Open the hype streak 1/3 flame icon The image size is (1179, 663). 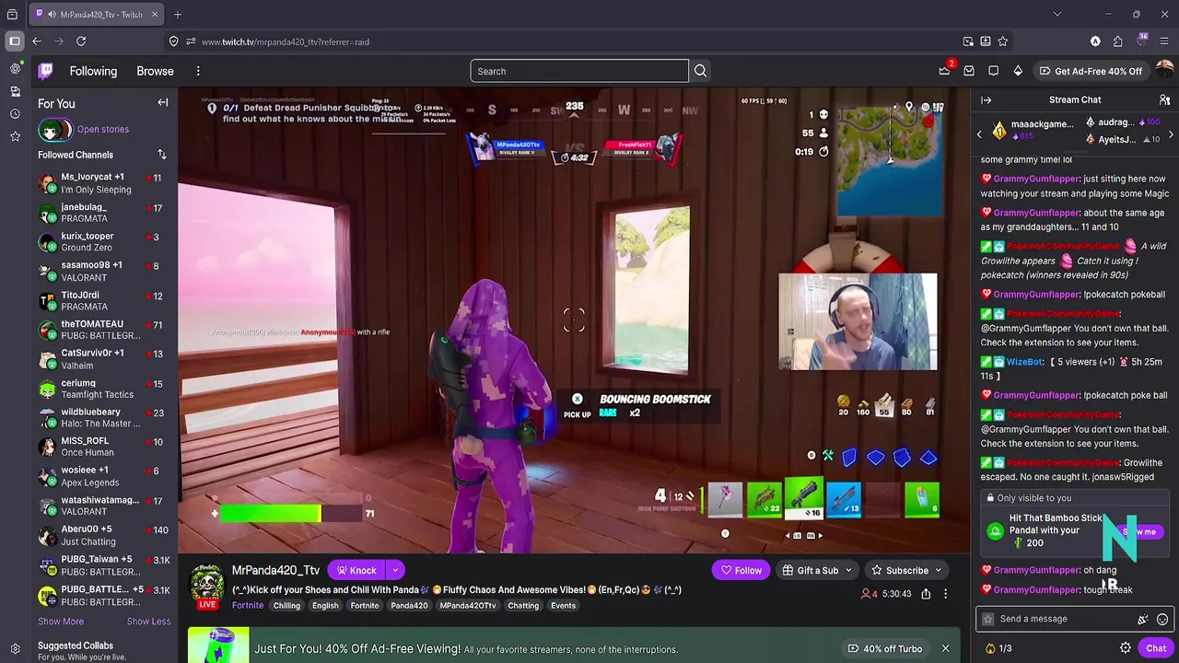coord(998,648)
